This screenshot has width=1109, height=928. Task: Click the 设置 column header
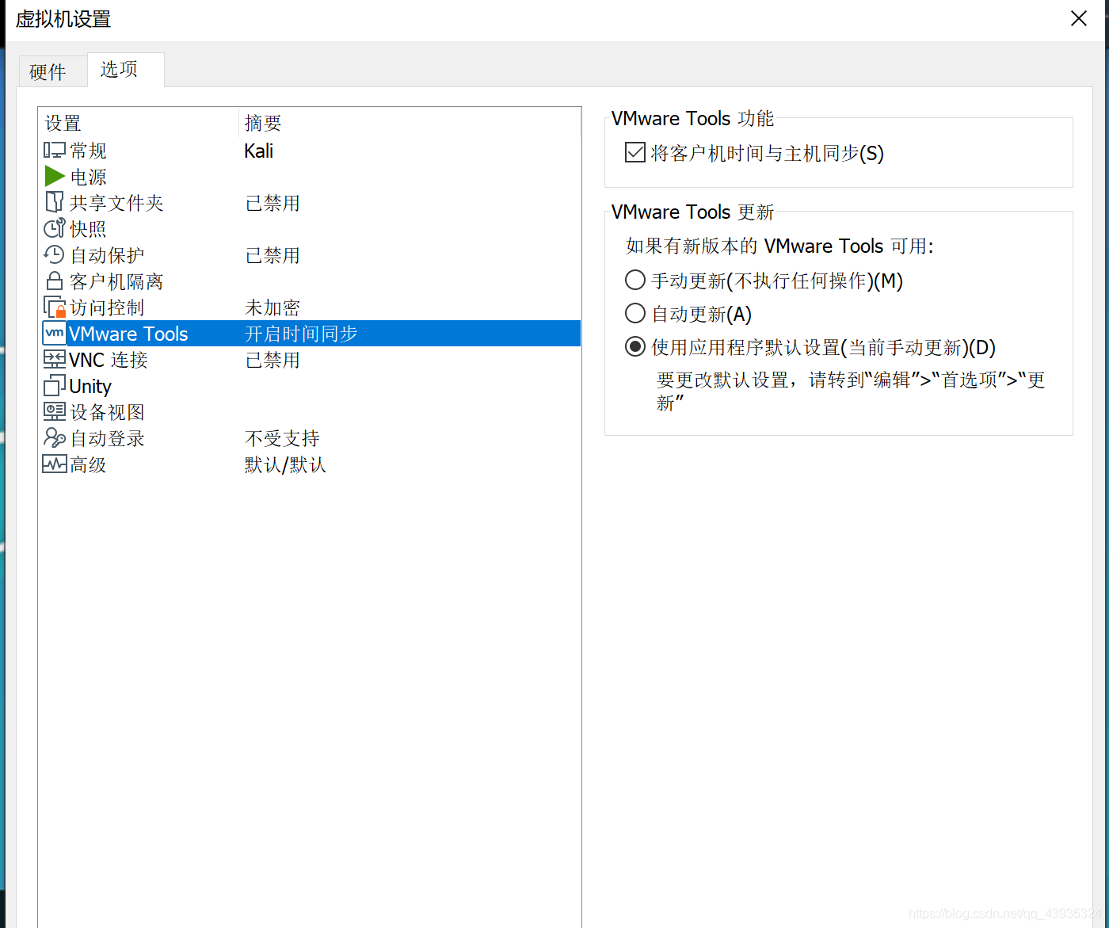pyautogui.click(x=63, y=123)
